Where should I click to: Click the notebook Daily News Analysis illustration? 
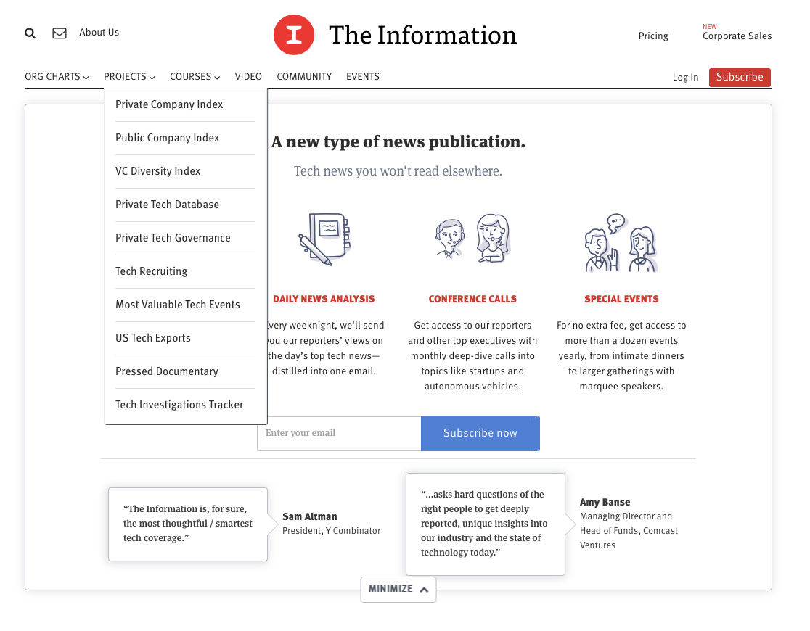324,239
